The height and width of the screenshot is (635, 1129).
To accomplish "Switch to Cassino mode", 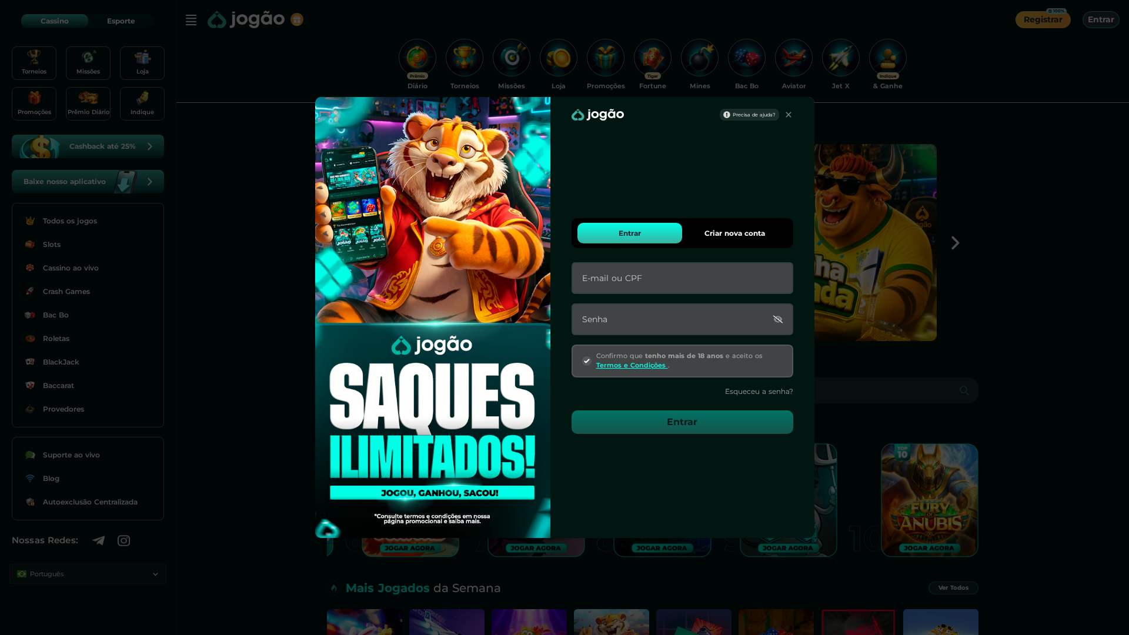I will coord(55,21).
